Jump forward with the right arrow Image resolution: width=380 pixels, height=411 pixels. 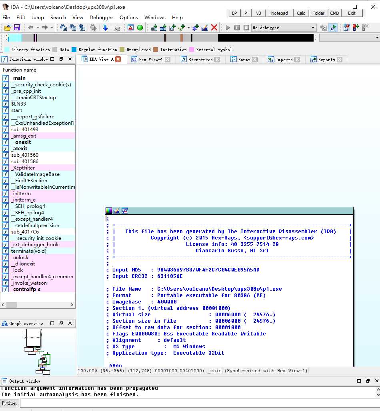point(45,28)
